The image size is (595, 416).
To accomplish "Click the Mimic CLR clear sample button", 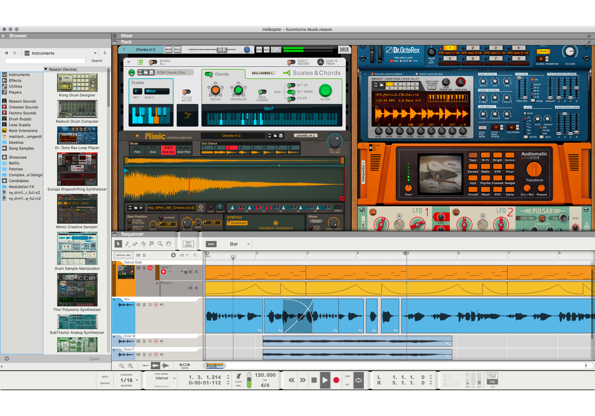I will [x=201, y=208].
